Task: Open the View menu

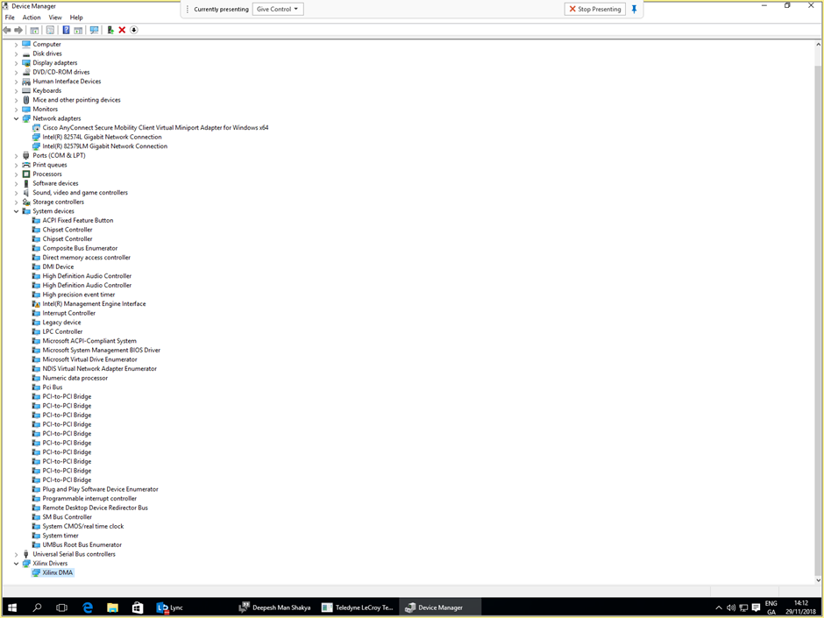Action: (55, 18)
